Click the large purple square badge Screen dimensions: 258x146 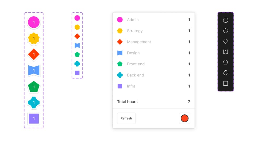(x=34, y=119)
